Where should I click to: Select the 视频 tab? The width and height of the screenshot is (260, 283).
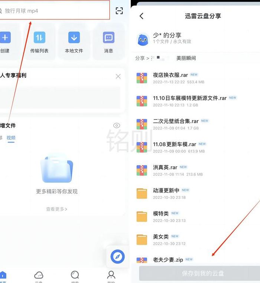tap(11, 138)
